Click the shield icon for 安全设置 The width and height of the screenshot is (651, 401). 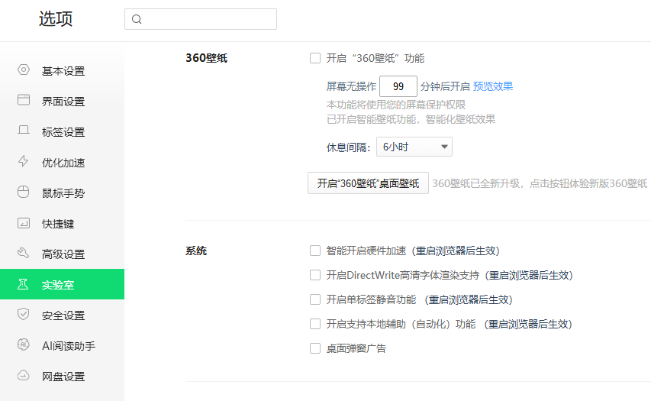[x=24, y=314]
